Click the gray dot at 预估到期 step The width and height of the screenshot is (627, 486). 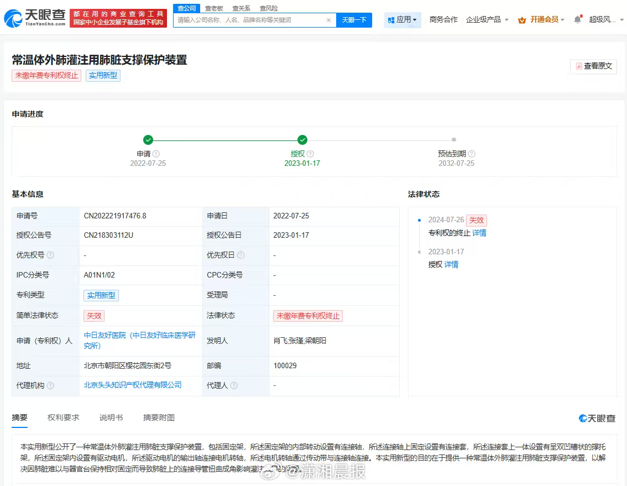pos(454,139)
